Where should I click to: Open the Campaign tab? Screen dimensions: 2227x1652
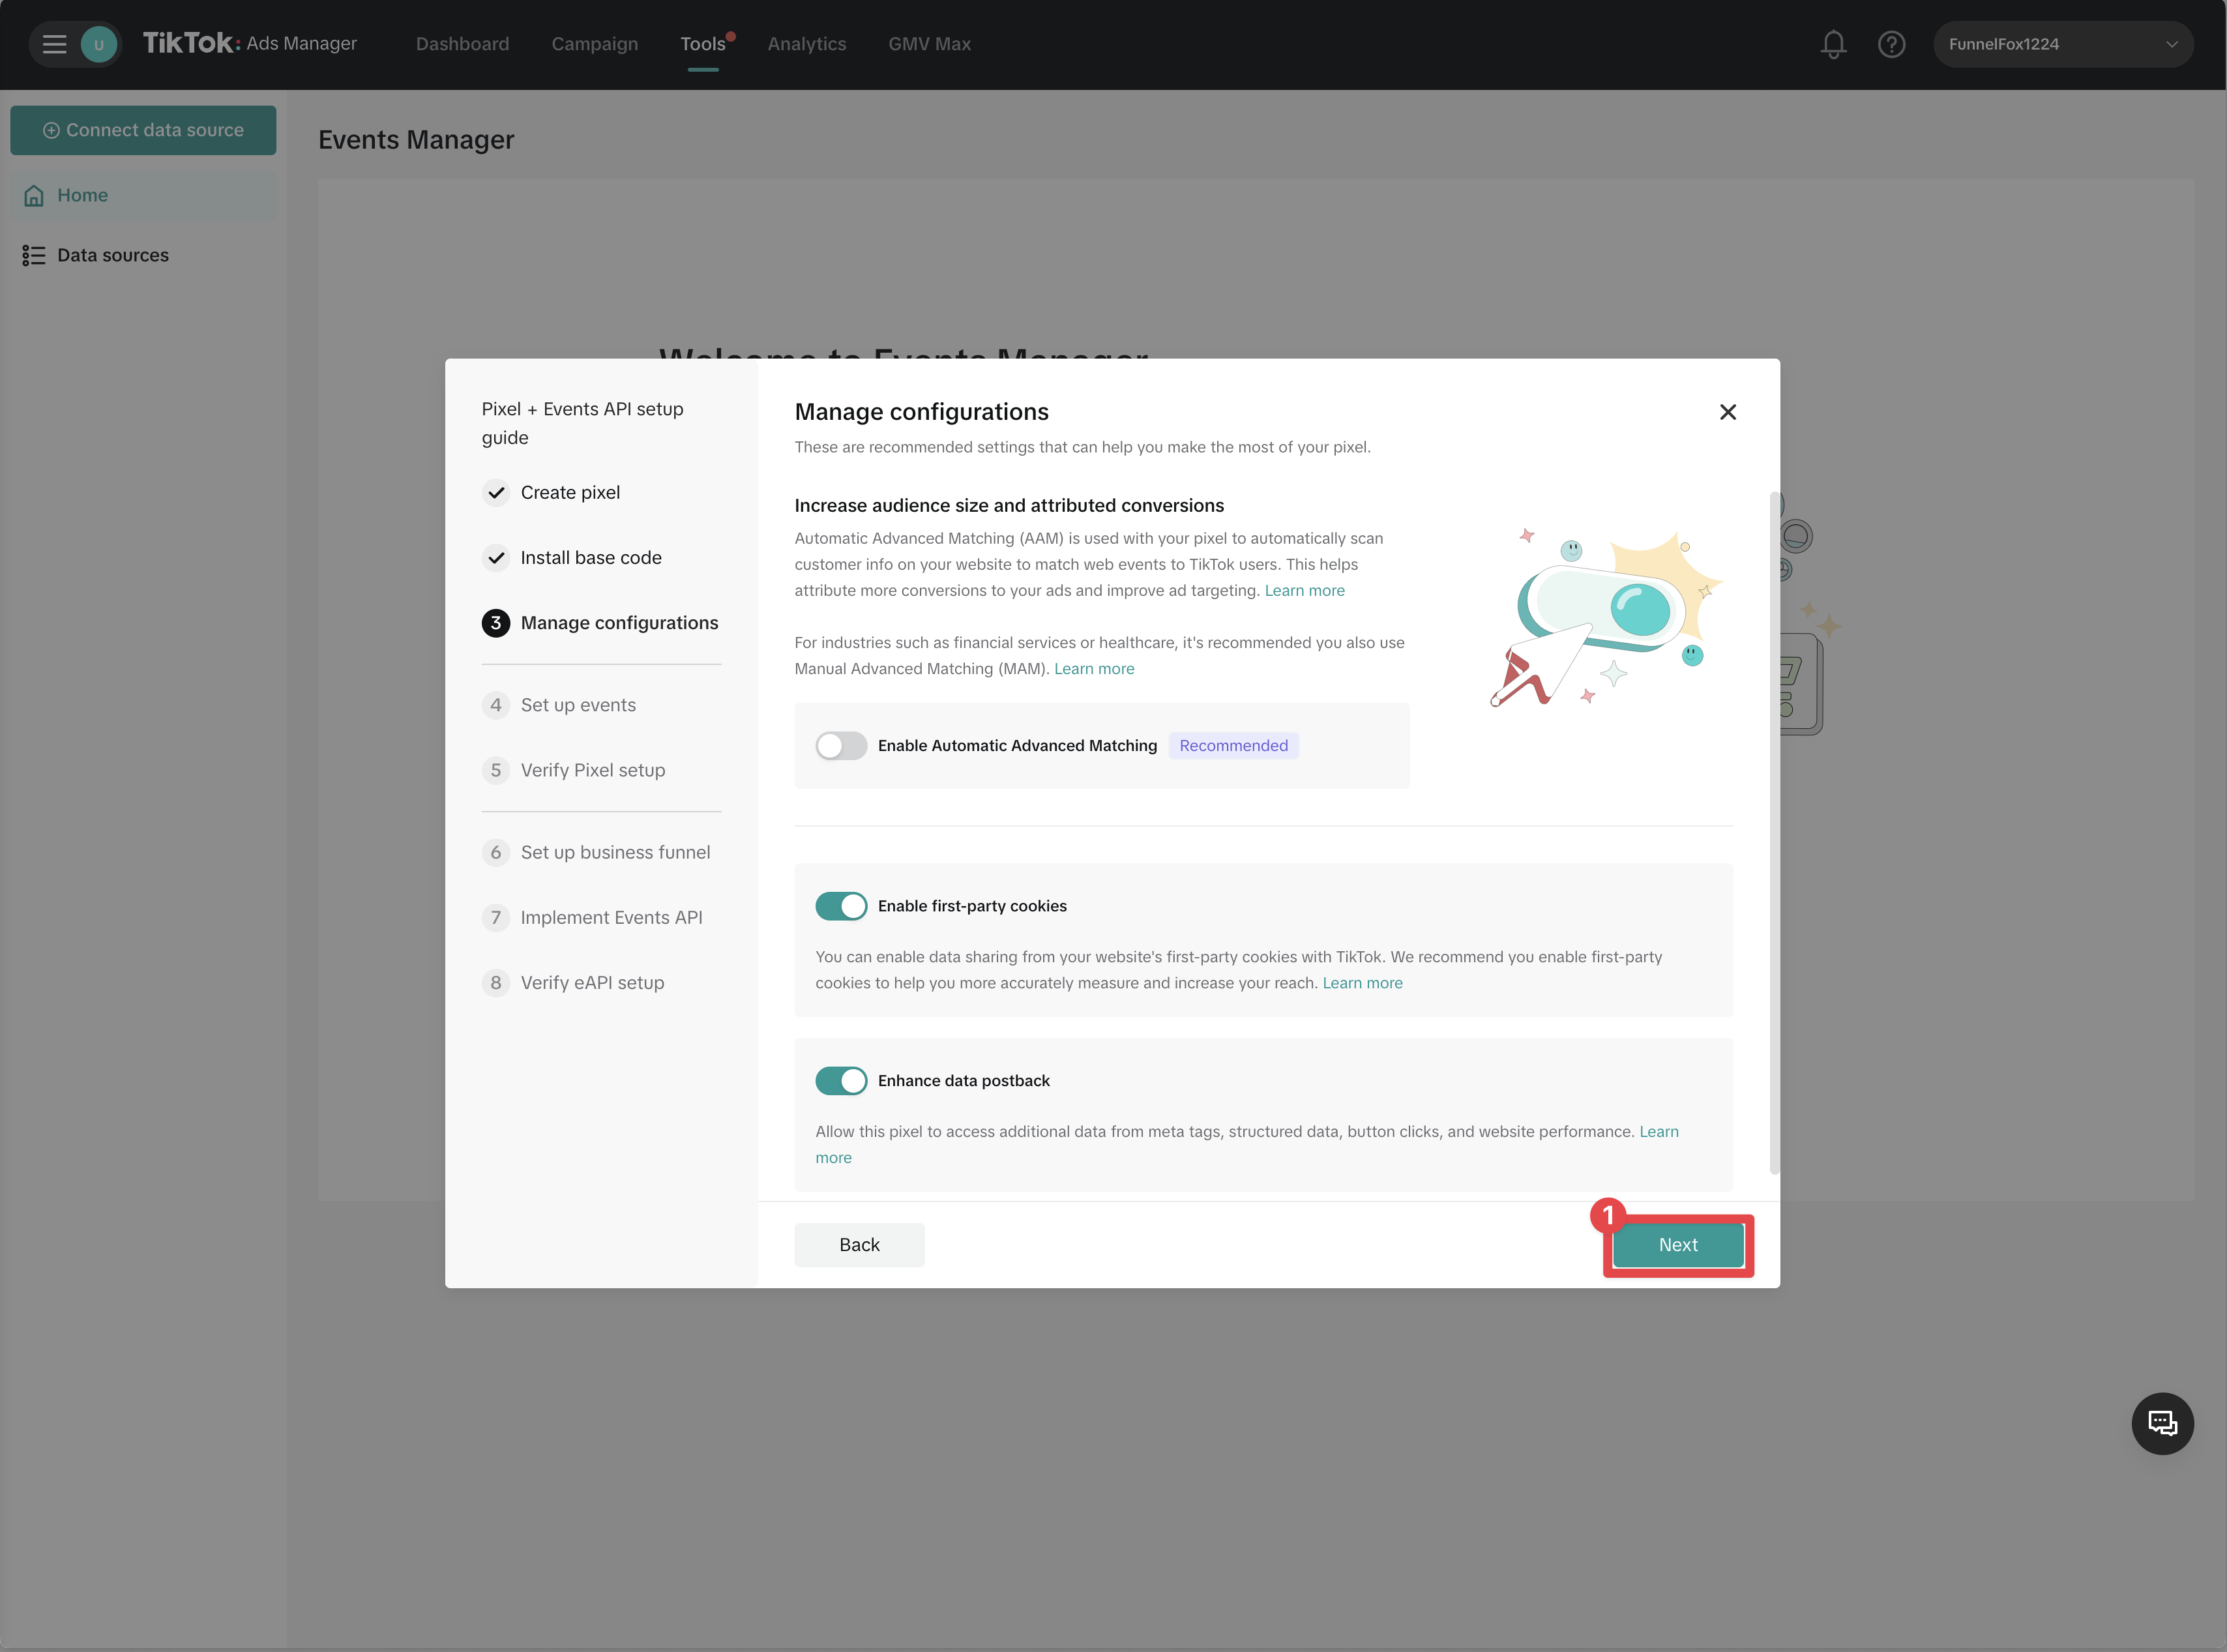[x=594, y=44]
